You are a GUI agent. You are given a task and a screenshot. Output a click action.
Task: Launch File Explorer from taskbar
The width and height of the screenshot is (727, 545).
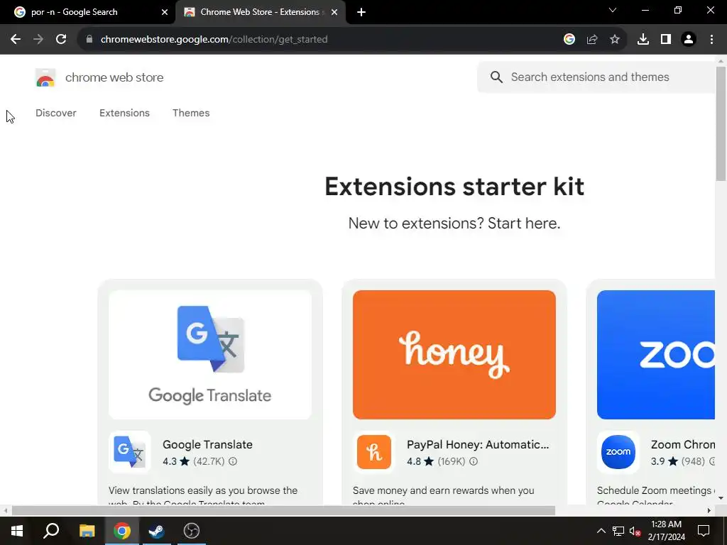tap(87, 531)
